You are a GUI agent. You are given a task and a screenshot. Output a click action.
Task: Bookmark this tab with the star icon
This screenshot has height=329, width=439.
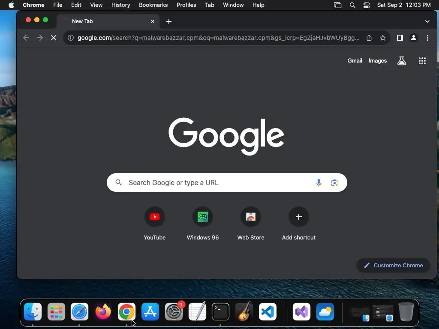383,38
